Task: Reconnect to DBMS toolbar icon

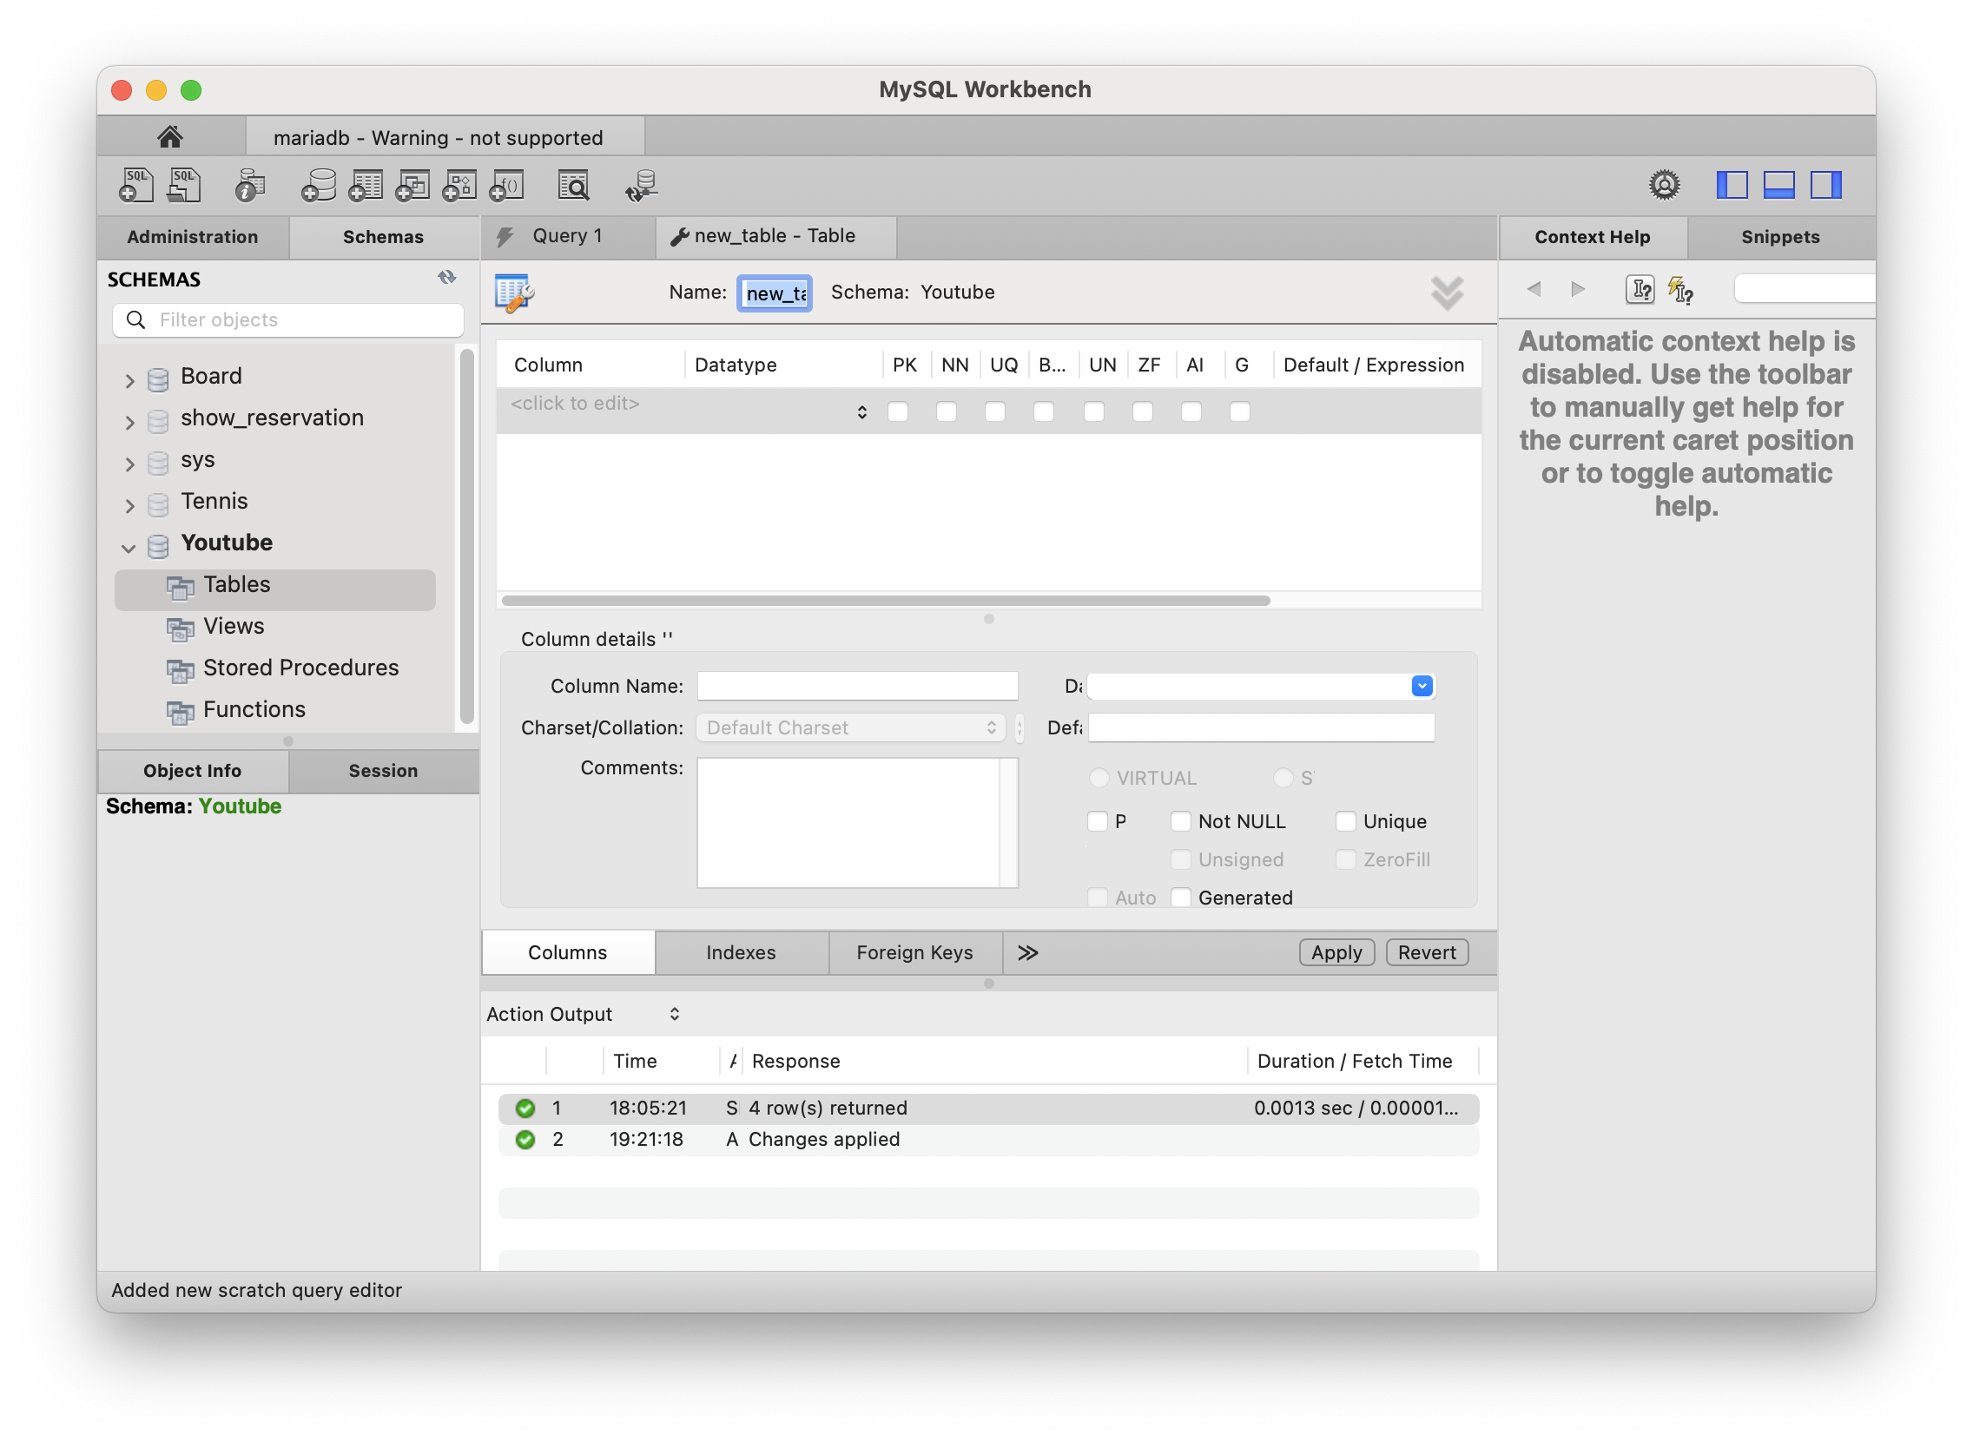Action: point(642,185)
